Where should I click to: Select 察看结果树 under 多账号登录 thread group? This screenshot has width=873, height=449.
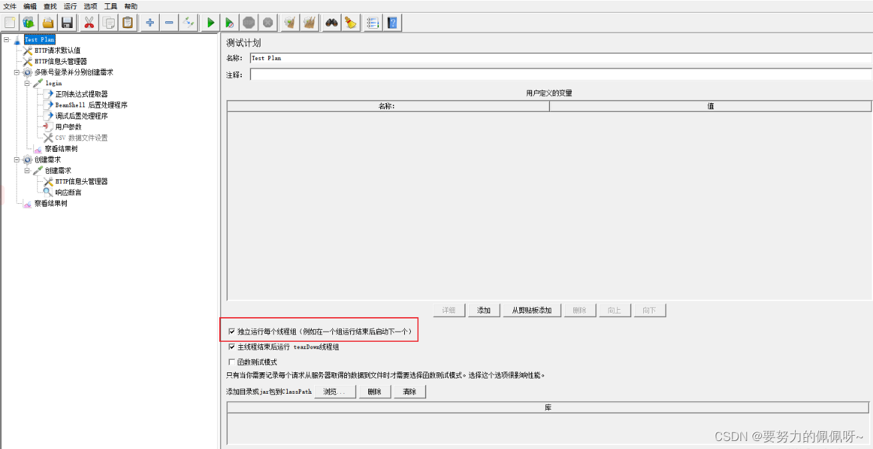(61, 149)
